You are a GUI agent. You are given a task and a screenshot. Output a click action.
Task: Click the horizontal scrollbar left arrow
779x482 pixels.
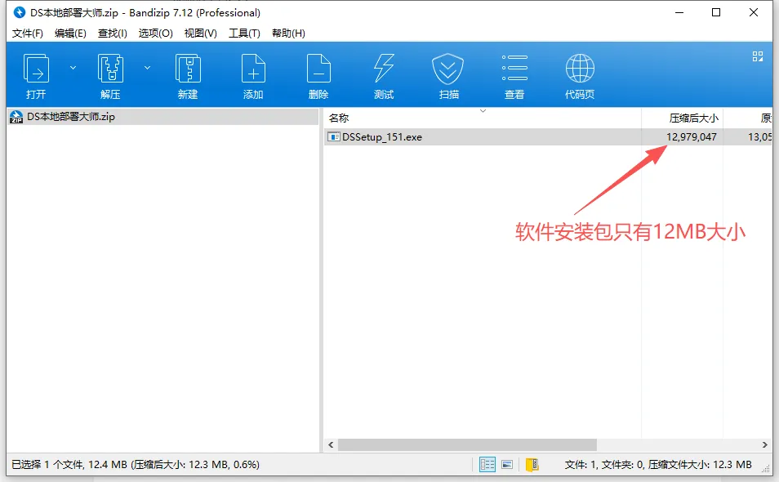pyautogui.click(x=331, y=444)
